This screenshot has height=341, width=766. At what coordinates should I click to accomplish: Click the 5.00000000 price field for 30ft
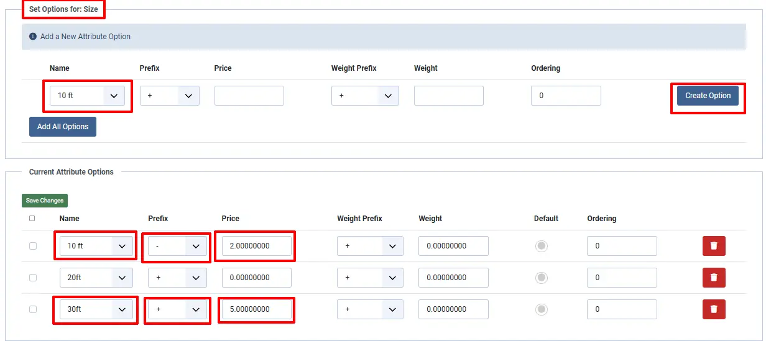[x=256, y=309]
